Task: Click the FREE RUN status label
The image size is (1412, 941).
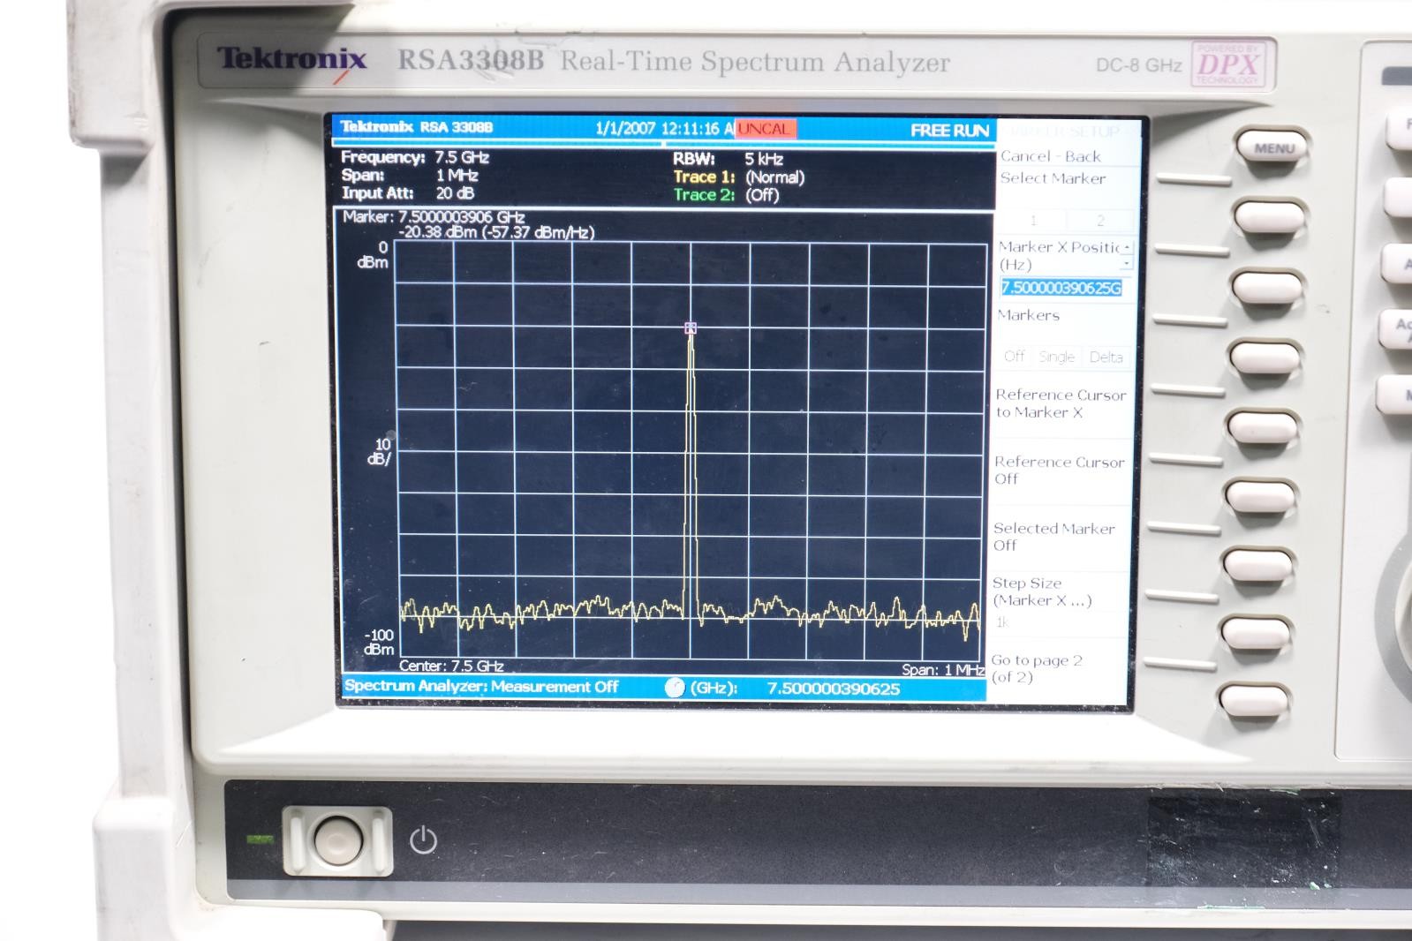Action: 949,131
